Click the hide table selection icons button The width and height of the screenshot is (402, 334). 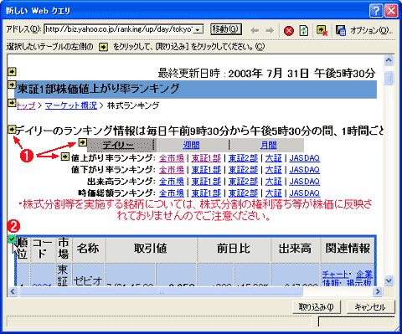322,30
